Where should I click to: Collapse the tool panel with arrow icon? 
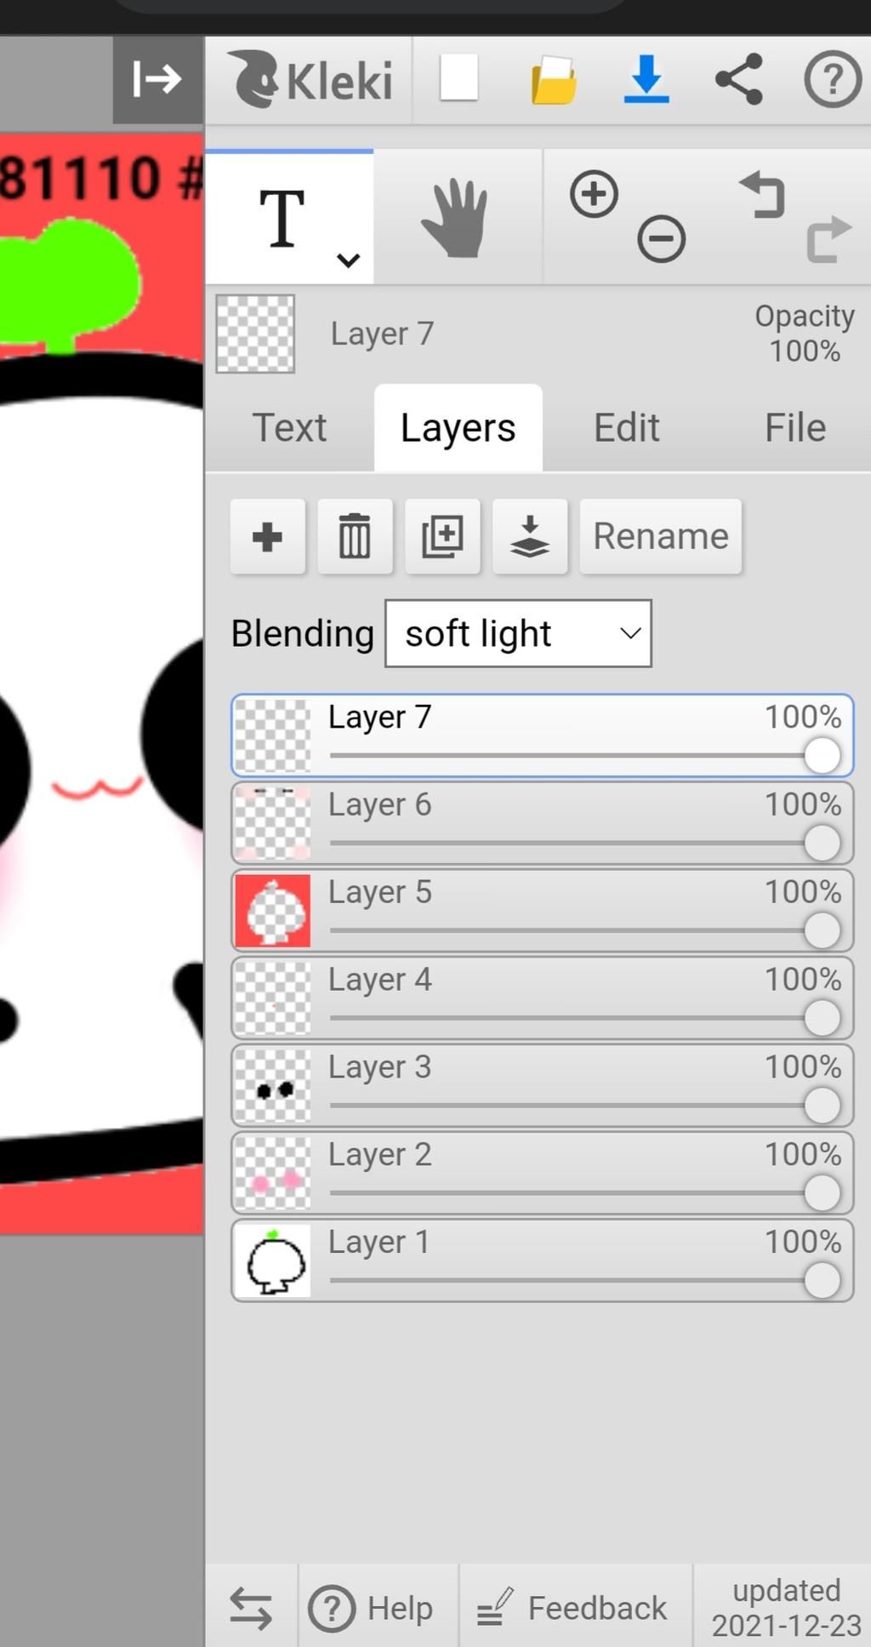[x=158, y=80]
